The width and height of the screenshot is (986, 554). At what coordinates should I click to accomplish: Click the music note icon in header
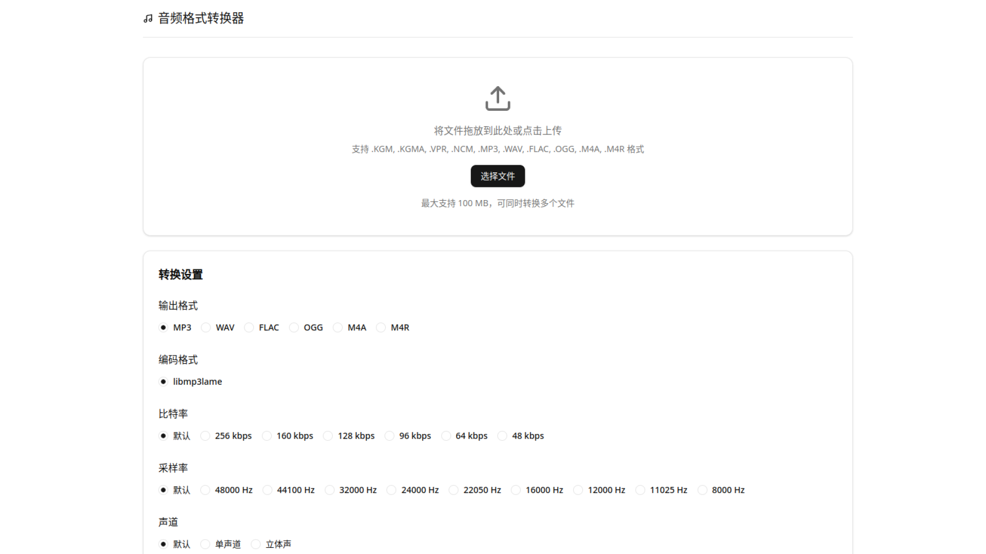pyautogui.click(x=148, y=19)
